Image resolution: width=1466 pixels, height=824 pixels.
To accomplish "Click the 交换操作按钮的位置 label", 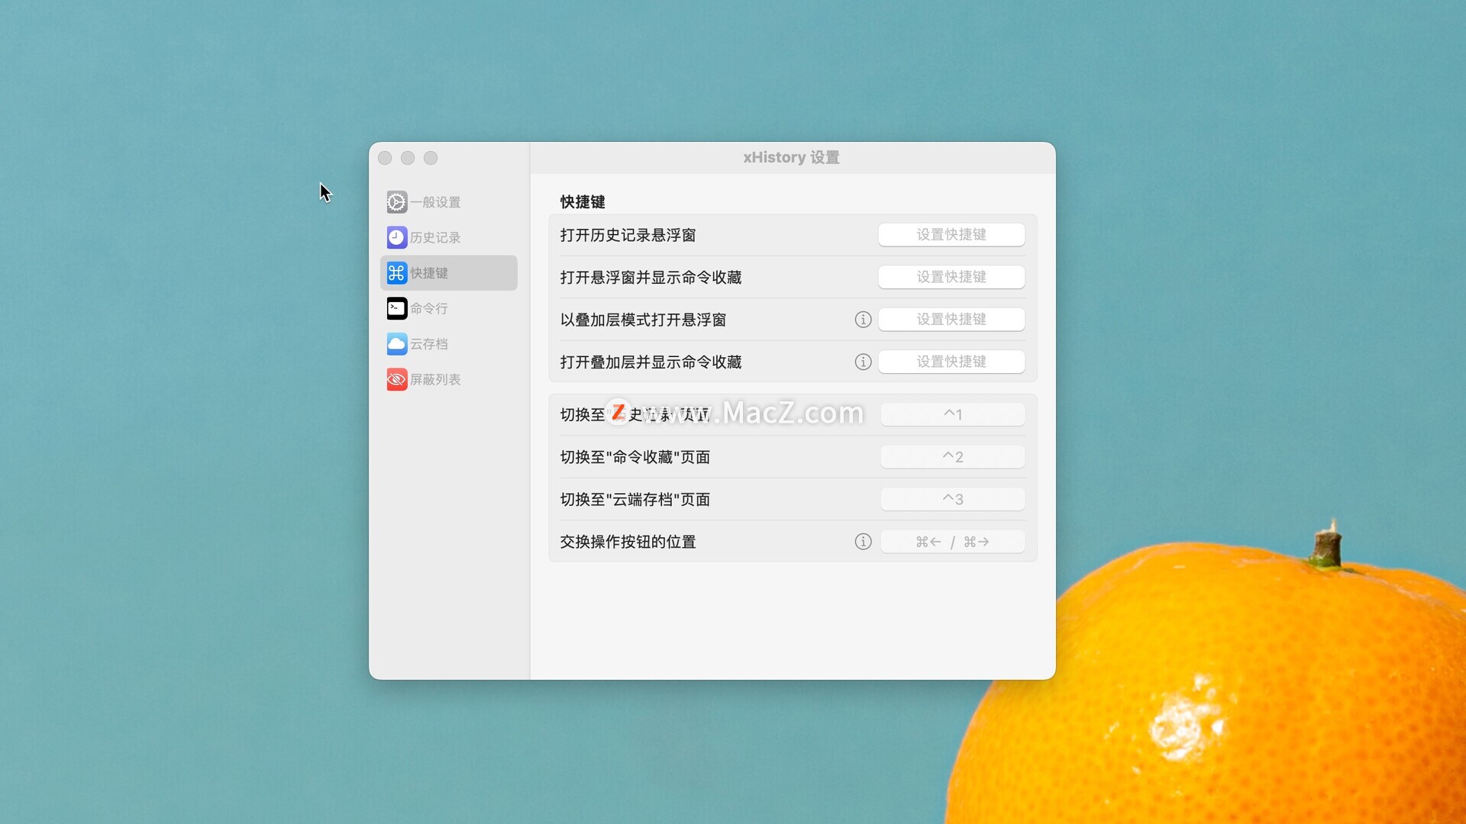I will click(628, 542).
